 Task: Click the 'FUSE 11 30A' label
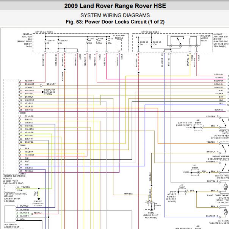[110, 41]
